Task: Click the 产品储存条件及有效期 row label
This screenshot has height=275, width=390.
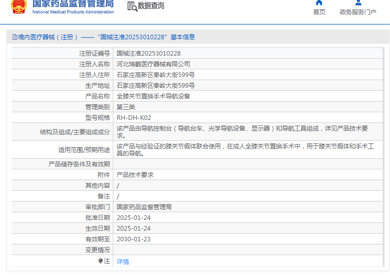Action: (x=79, y=164)
